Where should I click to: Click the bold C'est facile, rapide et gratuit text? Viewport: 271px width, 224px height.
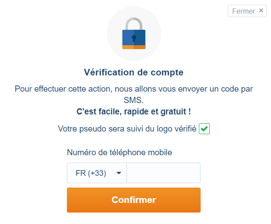point(134,111)
